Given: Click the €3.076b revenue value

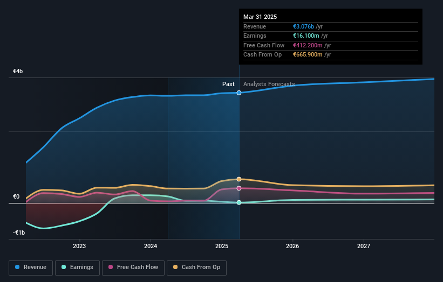Looking at the screenshot, I should coord(303,26).
